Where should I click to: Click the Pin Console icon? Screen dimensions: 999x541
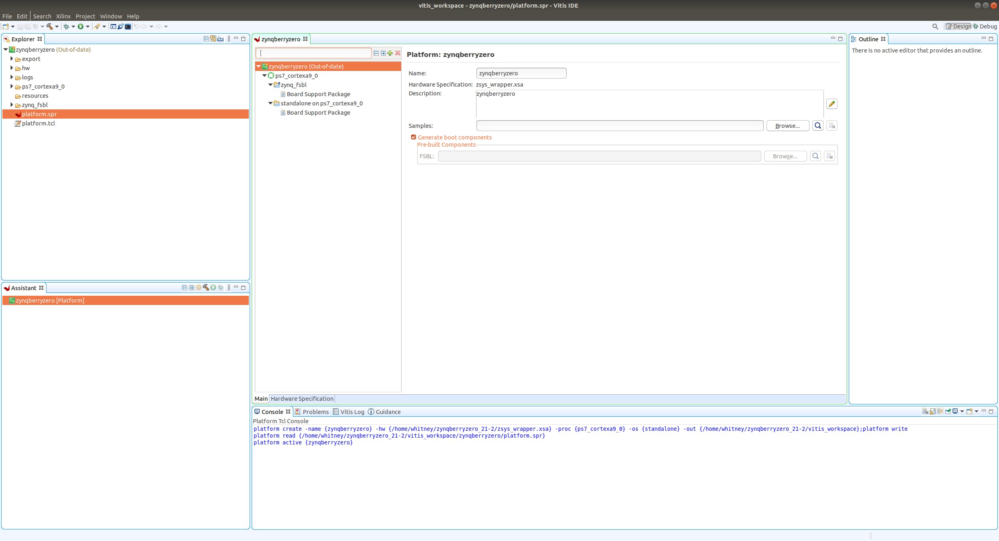pos(948,411)
